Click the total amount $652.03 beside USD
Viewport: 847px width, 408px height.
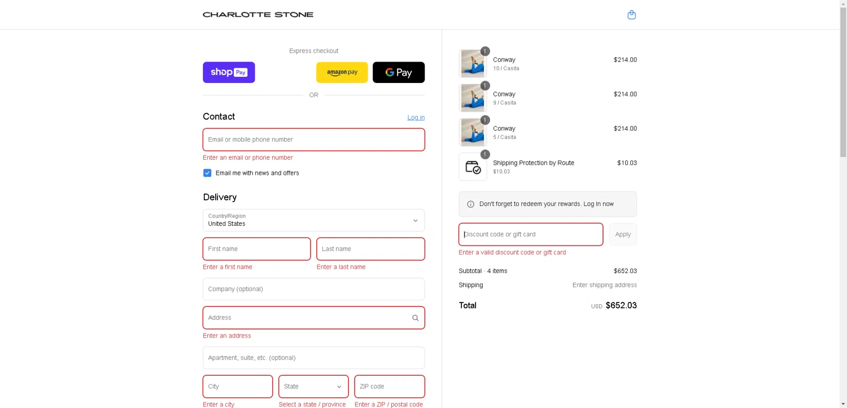point(621,305)
